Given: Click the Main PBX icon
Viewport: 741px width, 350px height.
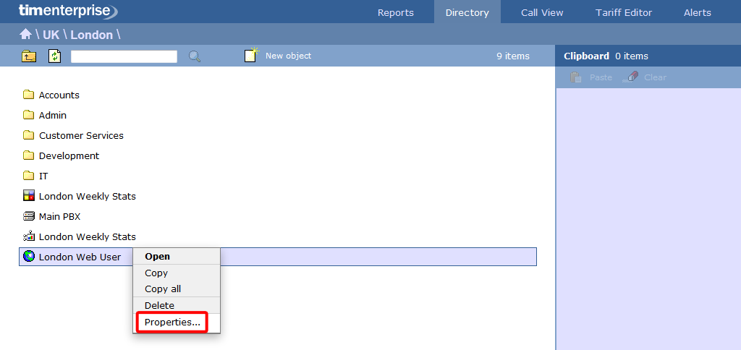Looking at the screenshot, I should tap(29, 216).
